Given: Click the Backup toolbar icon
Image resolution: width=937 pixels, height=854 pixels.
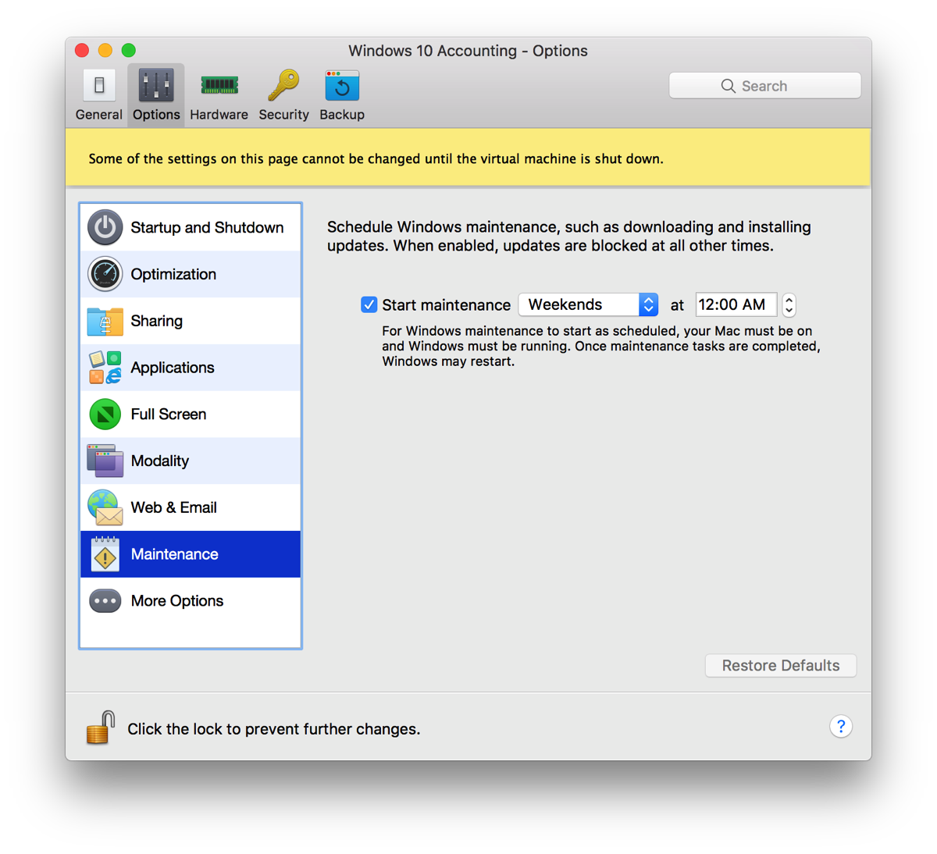Looking at the screenshot, I should tap(342, 86).
